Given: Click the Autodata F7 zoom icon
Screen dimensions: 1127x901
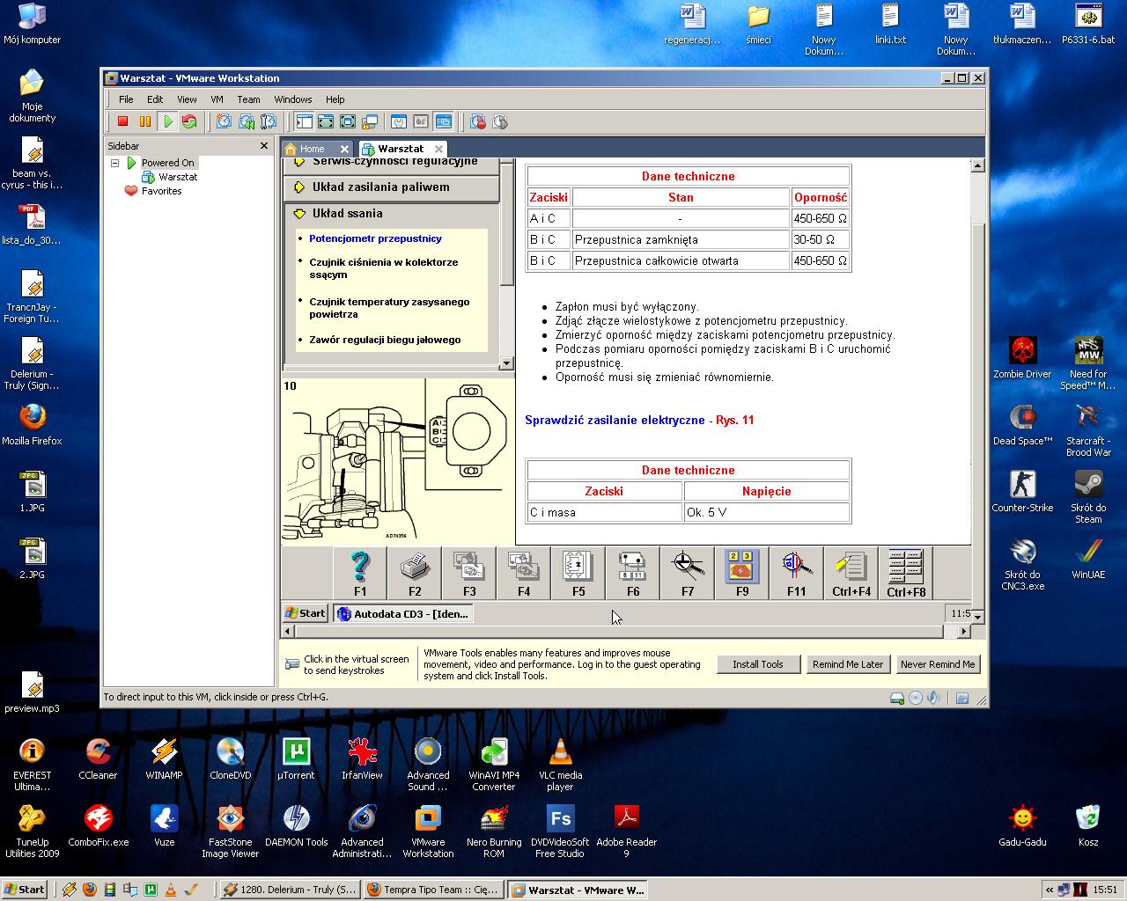Looking at the screenshot, I should [688, 573].
